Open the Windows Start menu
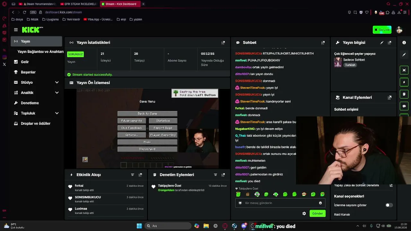Image resolution: width=411 pixels, height=231 pixels. (139, 226)
